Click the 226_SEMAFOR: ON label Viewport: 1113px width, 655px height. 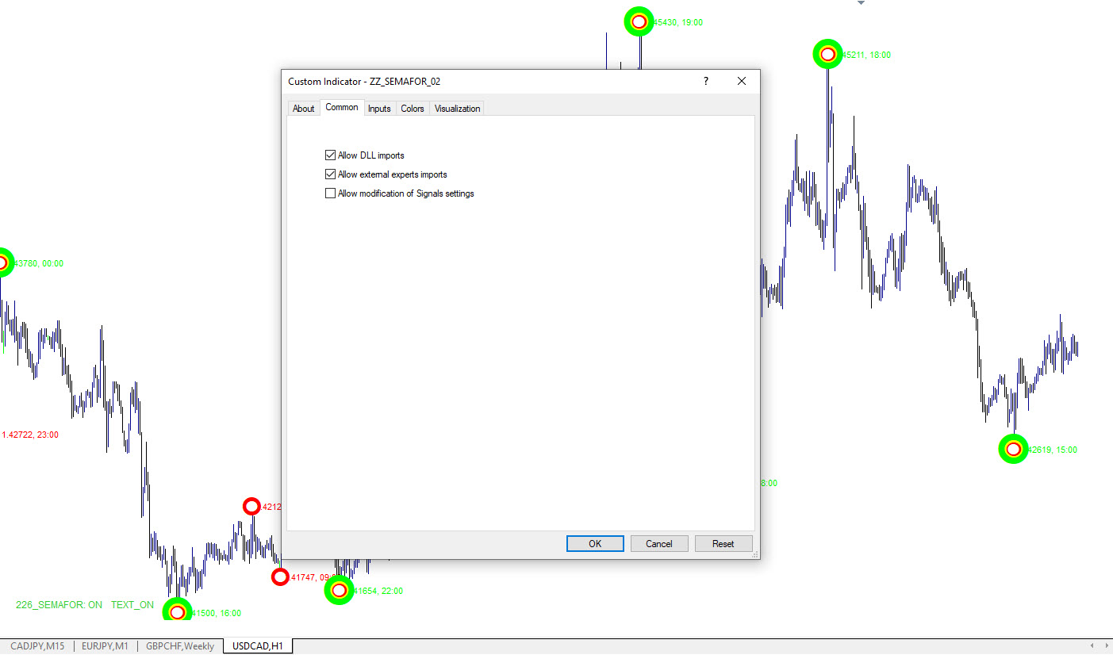click(59, 605)
